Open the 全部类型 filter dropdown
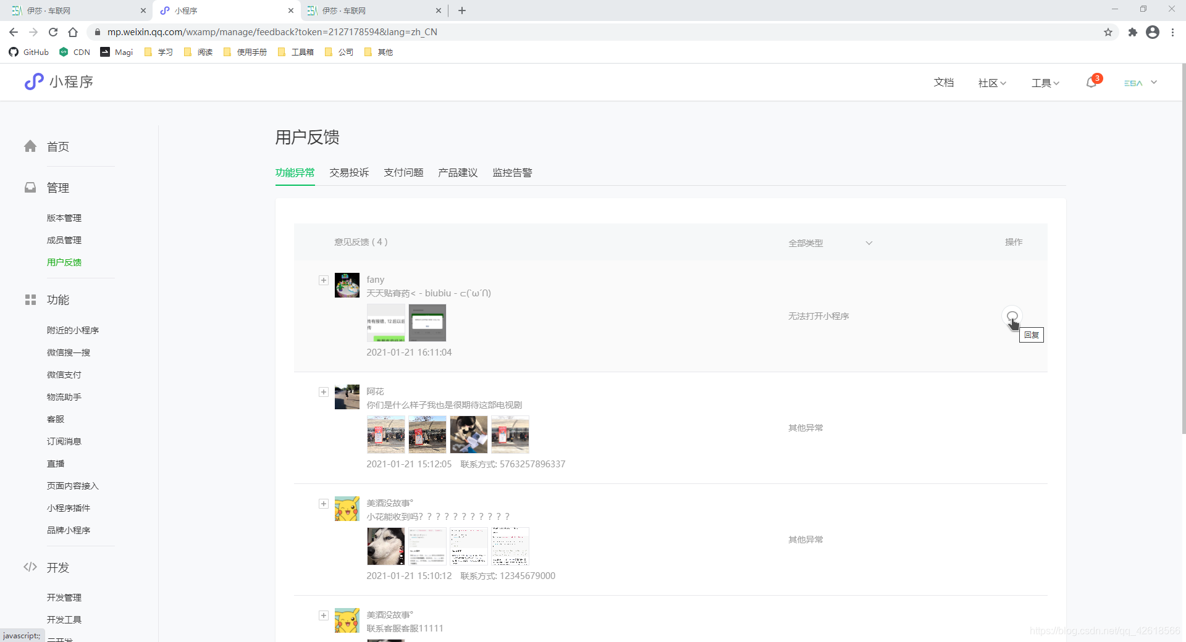 pyautogui.click(x=830, y=243)
